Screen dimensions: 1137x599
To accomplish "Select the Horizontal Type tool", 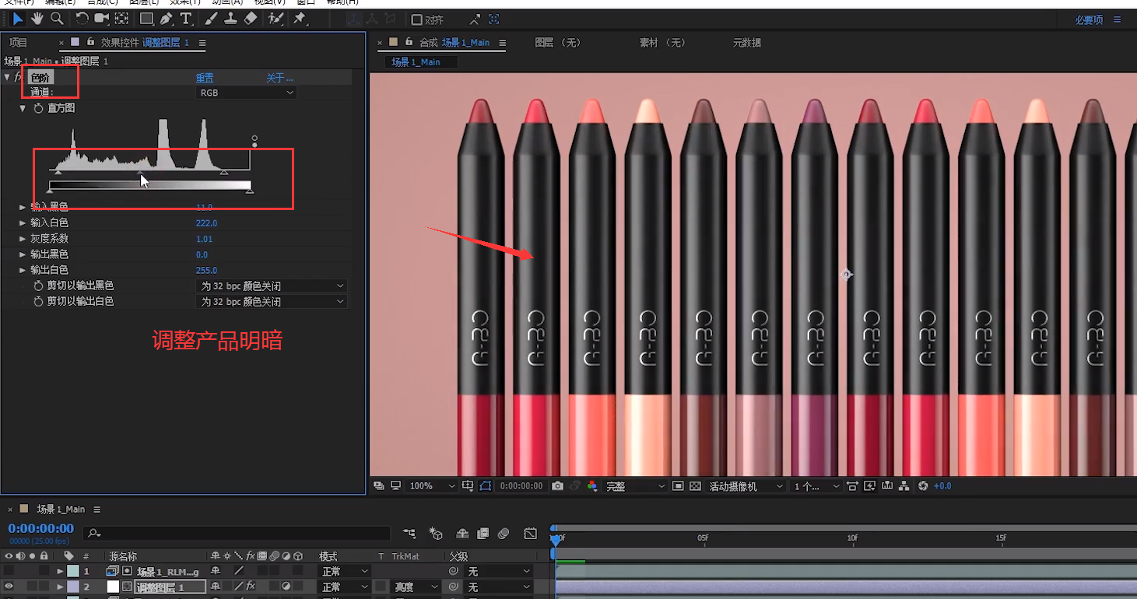I will (186, 18).
